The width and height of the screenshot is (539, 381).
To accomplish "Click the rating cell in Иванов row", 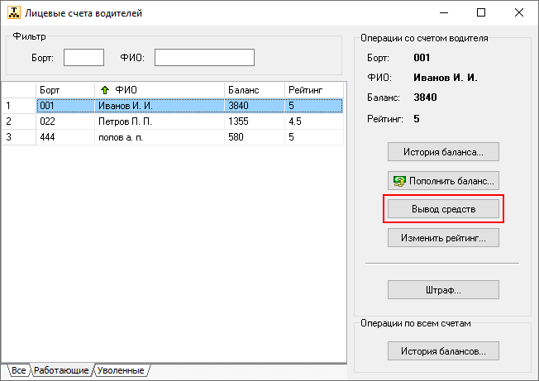I will (x=314, y=106).
